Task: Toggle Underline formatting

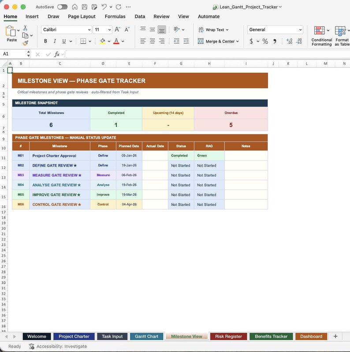Action: [64, 41]
